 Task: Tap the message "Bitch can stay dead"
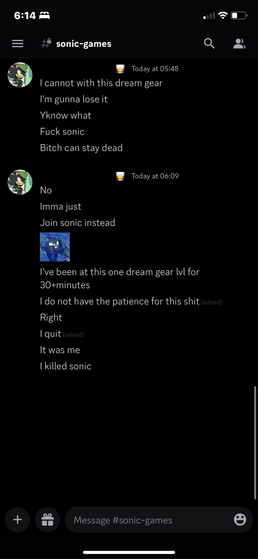pyautogui.click(x=81, y=148)
